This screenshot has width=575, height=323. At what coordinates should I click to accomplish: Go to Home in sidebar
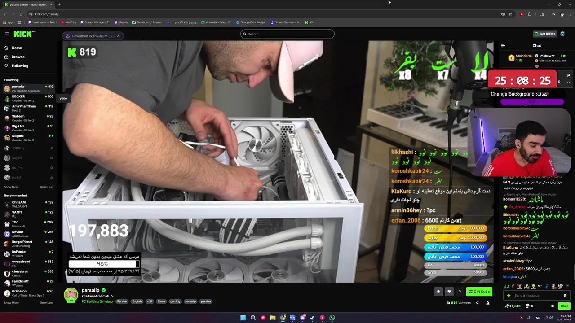tap(17, 48)
